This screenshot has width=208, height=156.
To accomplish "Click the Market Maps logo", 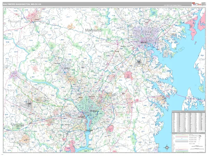I will tap(196, 4).
